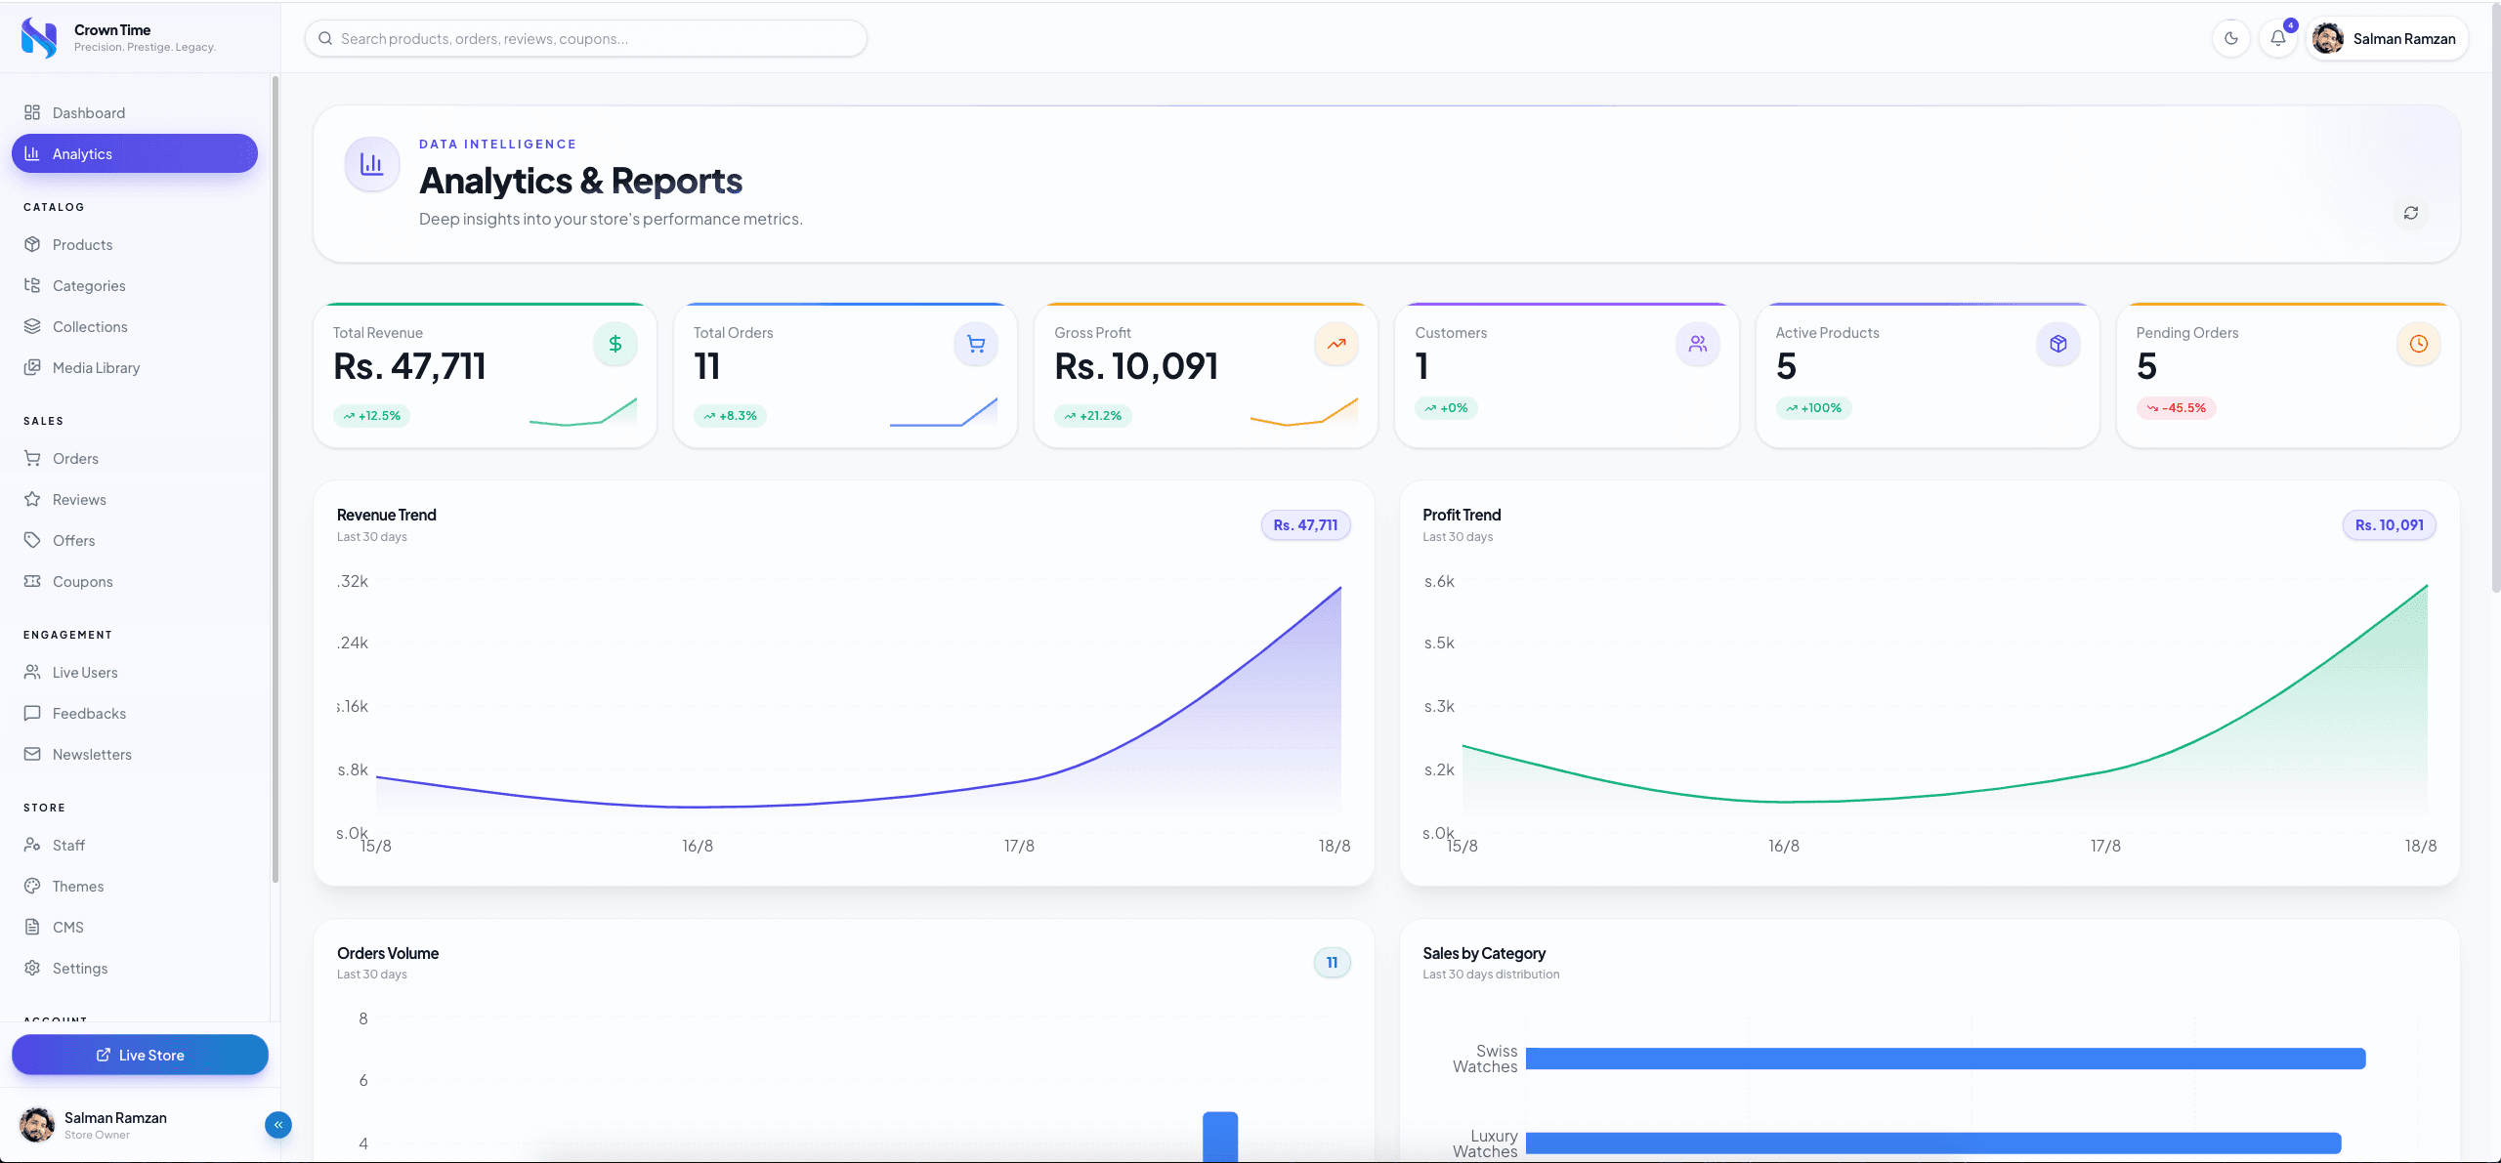This screenshot has height=1163, width=2501.
Task: Click Salman Ramzan Store Owner profile in sidebar
Action: click(94, 1126)
